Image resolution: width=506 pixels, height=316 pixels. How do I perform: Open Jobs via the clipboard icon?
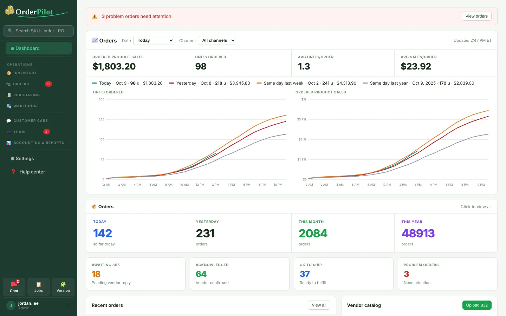pos(39,284)
